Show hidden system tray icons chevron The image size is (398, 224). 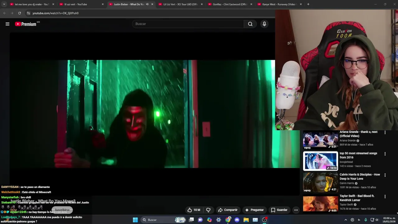click(345, 220)
